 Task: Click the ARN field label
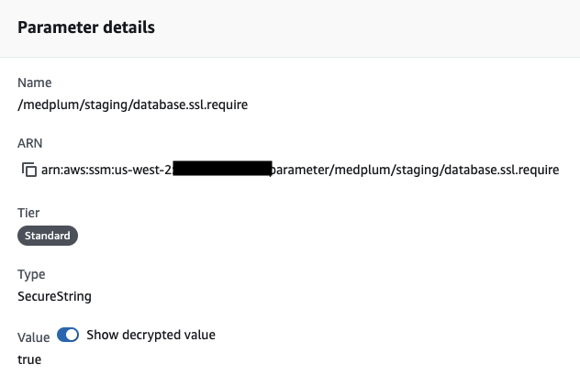pyautogui.click(x=30, y=143)
